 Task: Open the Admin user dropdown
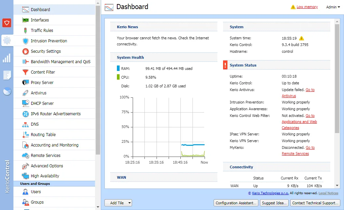[x=333, y=7]
